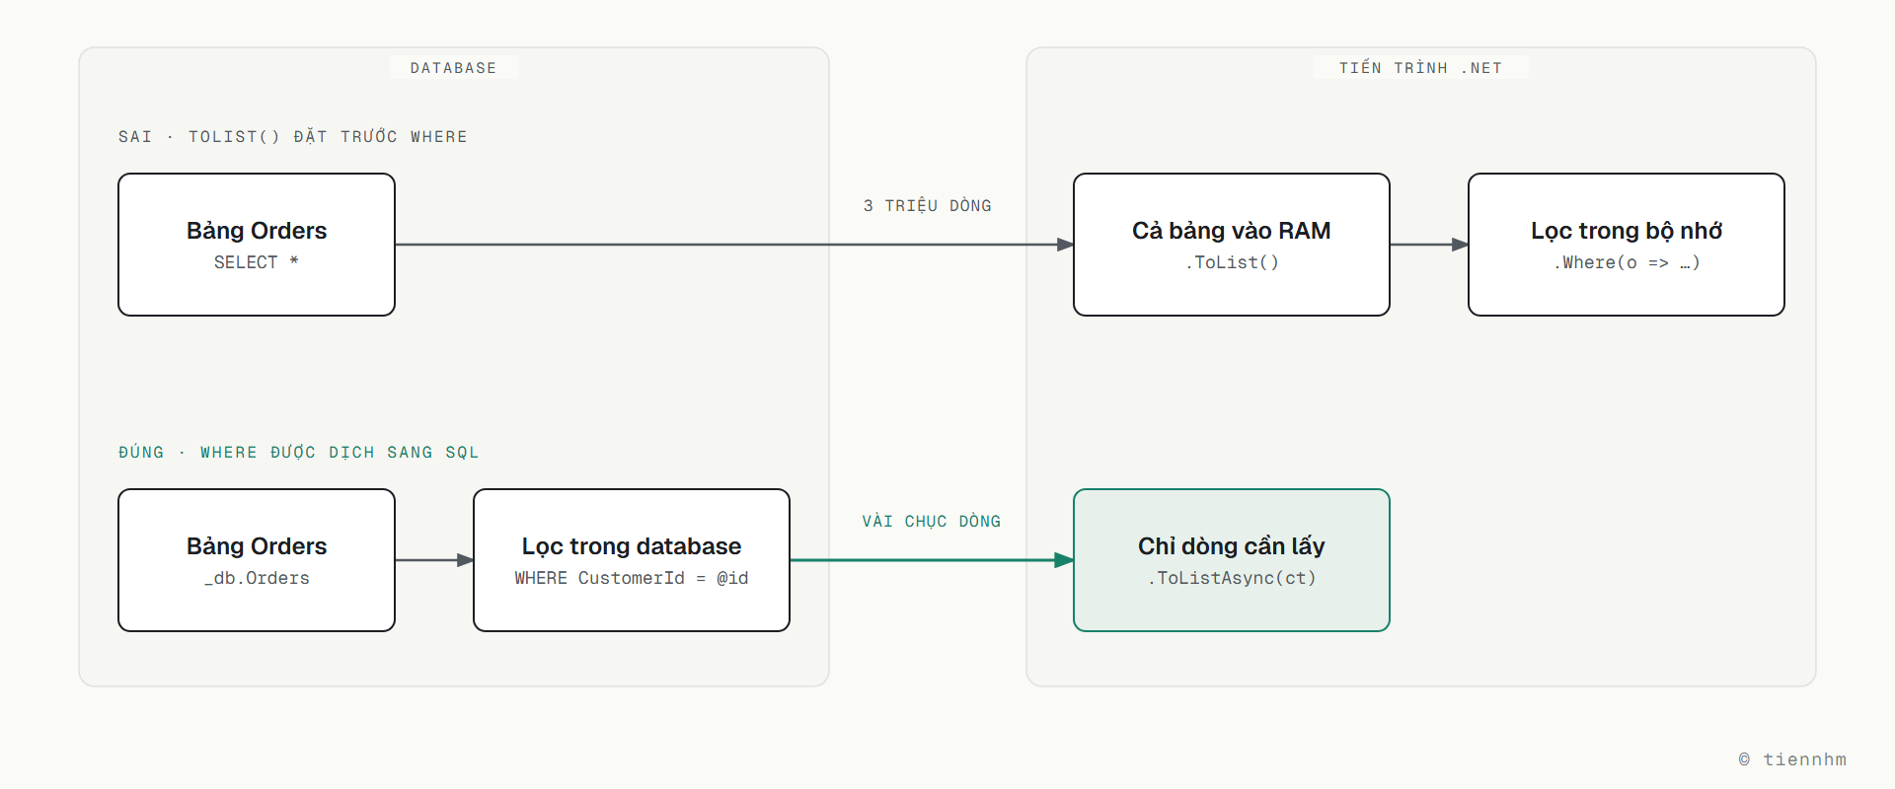Click the "Bảng Orders" title above "_db.Orders"

[257, 546]
